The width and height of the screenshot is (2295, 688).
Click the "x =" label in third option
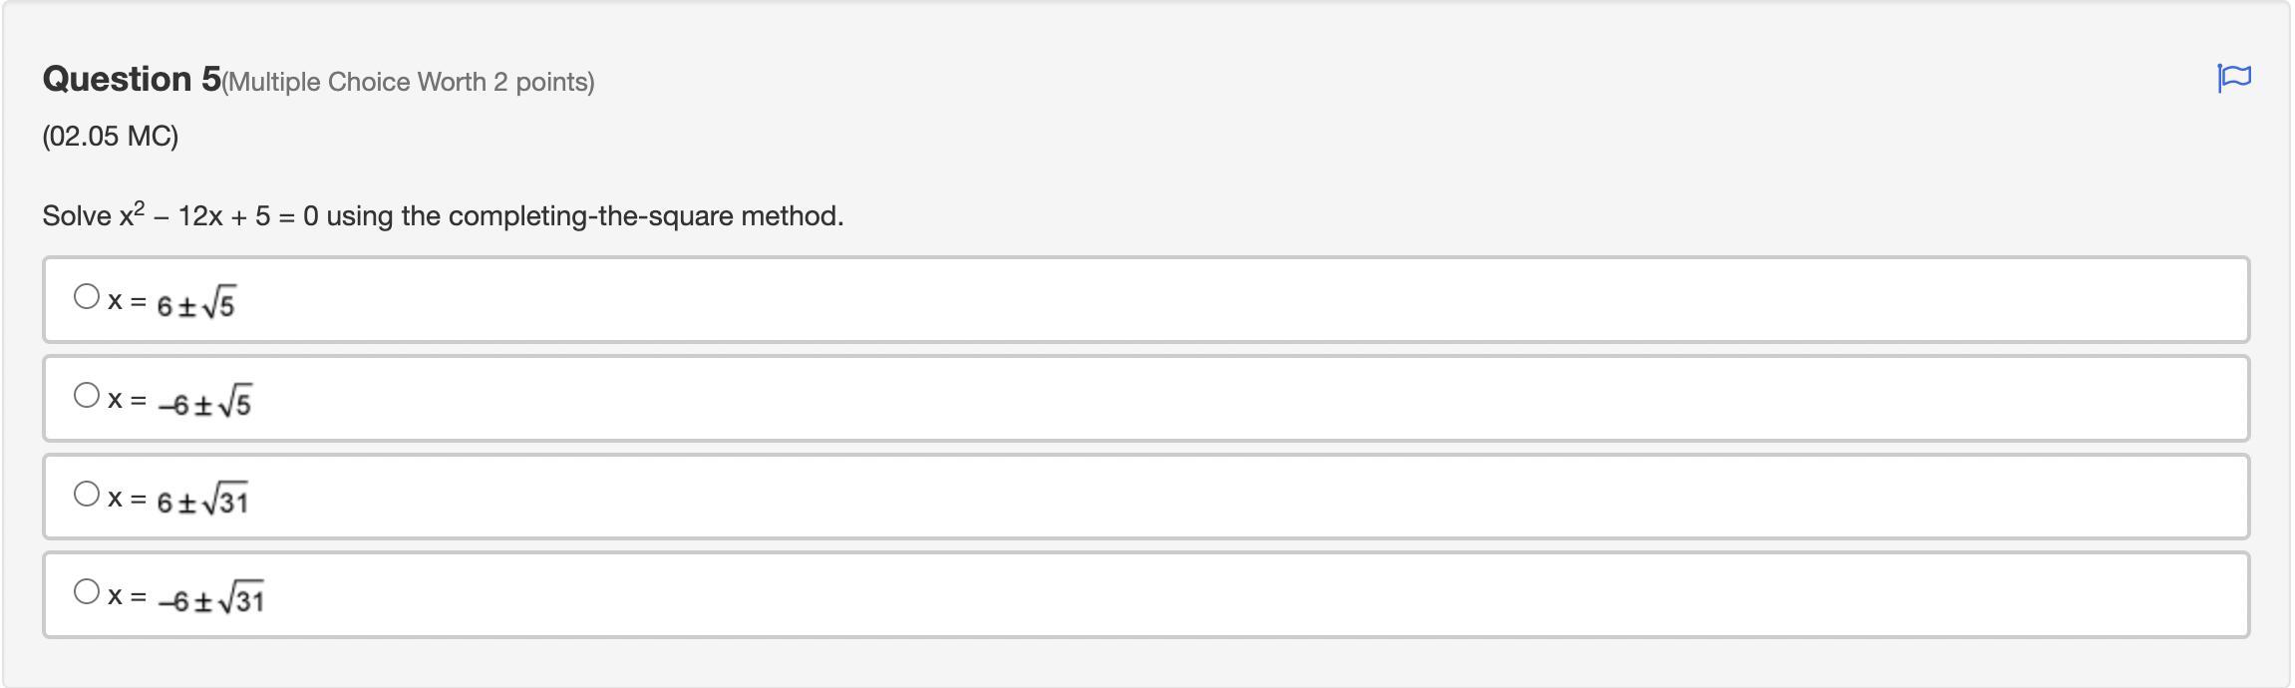(127, 499)
